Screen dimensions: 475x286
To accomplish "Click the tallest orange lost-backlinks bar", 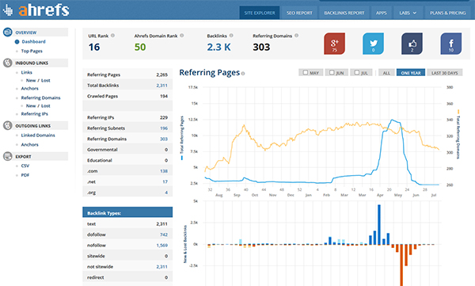I will 401,265.
